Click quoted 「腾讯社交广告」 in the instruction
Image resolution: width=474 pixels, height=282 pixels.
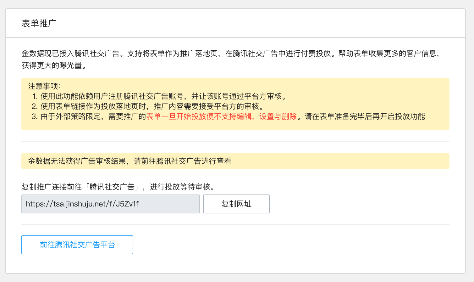pos(112,187)
